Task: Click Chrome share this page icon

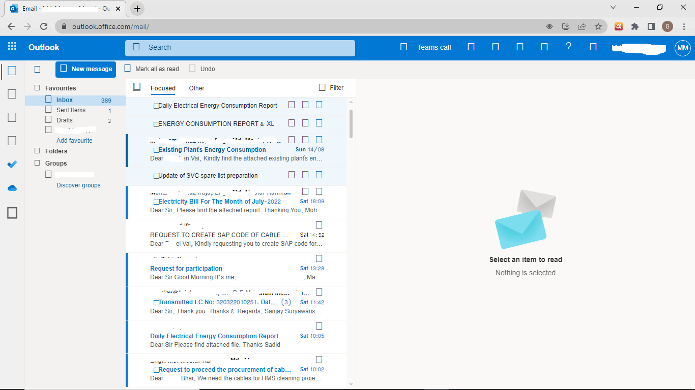Action: [582, 26]
